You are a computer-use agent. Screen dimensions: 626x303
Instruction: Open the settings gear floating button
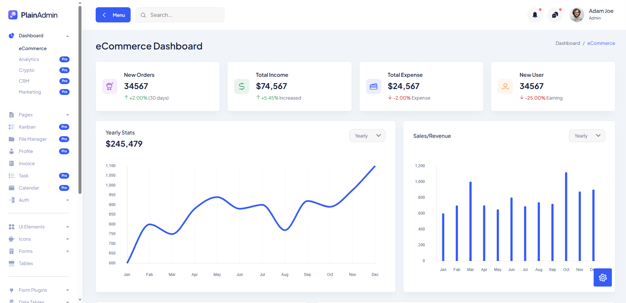coord(603,278)
